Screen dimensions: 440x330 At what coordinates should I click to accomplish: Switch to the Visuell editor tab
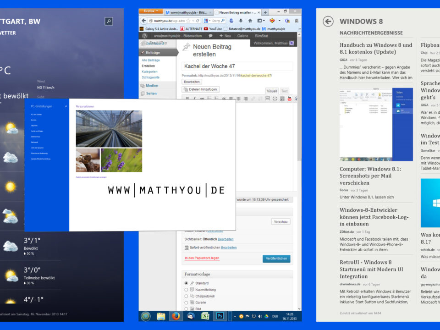click(272, 91)
